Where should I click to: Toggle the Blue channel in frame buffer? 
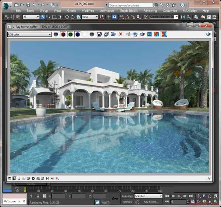pos(78,34)
